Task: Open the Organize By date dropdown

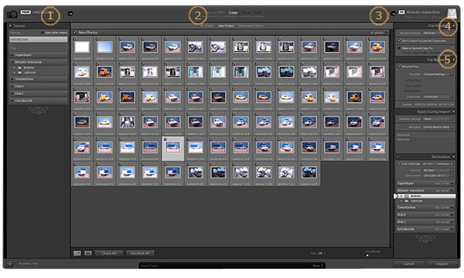Action: tap(438, 171)
